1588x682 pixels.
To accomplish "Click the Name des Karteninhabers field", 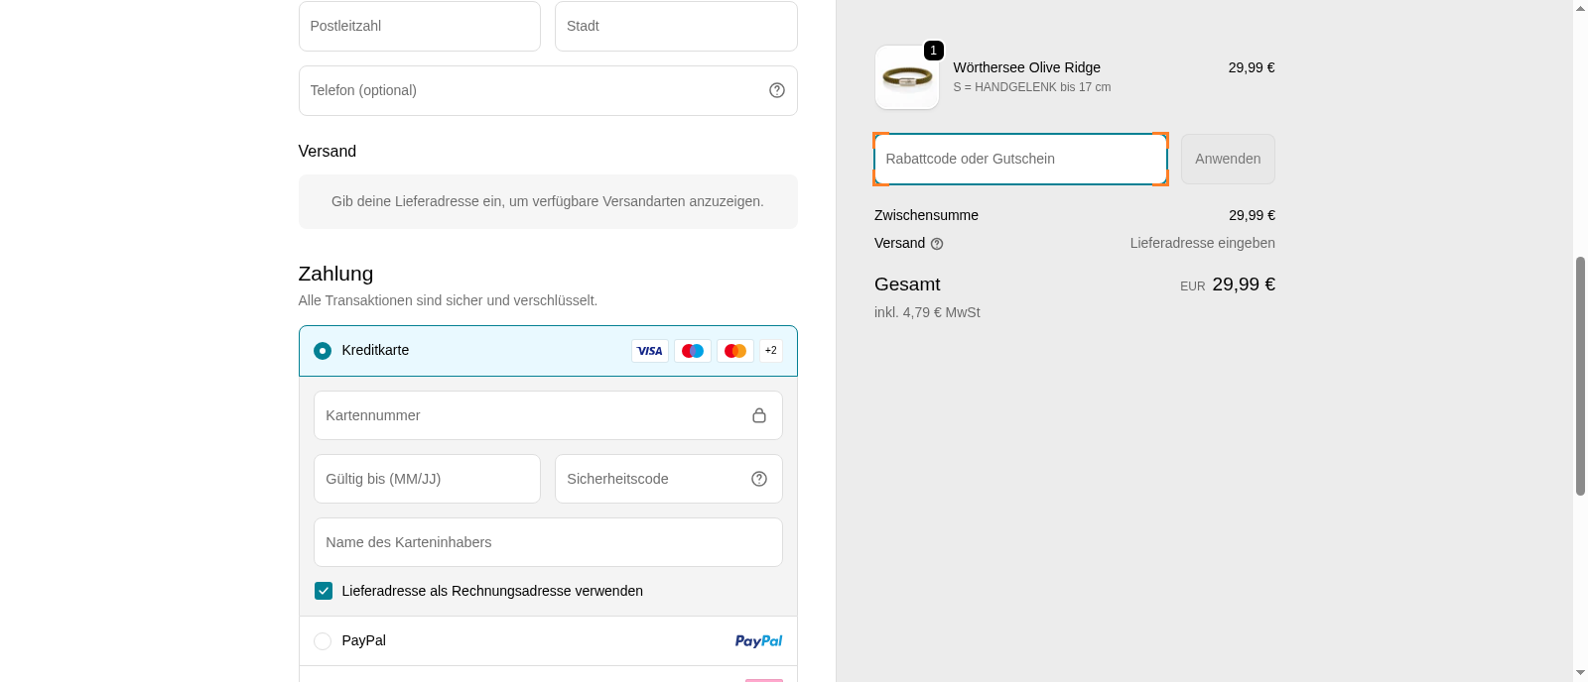I will pyautogui.click(x=548, y=542).
